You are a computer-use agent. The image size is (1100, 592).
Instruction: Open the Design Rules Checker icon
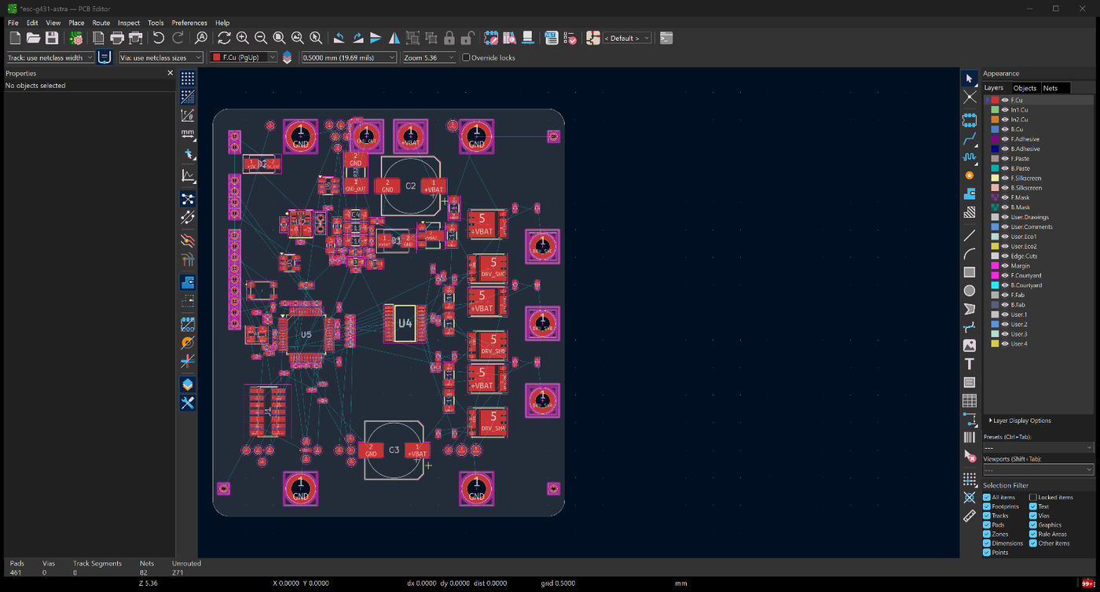pyautogui.click(x=570, y=38)
